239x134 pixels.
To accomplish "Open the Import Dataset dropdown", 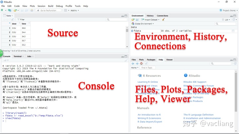I will [x=150, y=20].
